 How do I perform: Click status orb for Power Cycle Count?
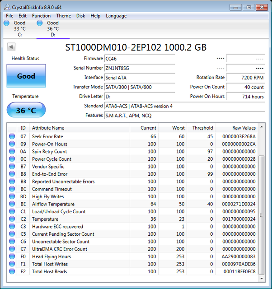(12, 158)
